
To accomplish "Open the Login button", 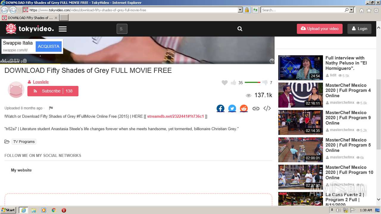I will 359,29.
